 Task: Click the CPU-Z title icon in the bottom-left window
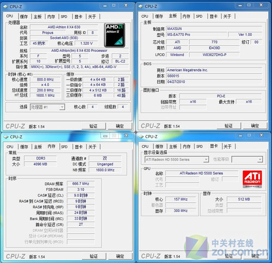[x=6, y=137]
